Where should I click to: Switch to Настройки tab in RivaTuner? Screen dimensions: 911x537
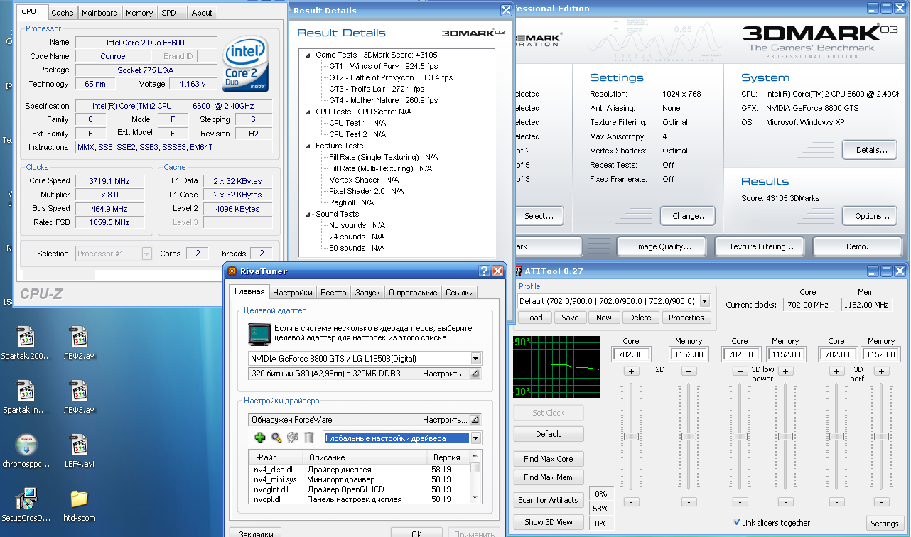click(x=292, y=292)
